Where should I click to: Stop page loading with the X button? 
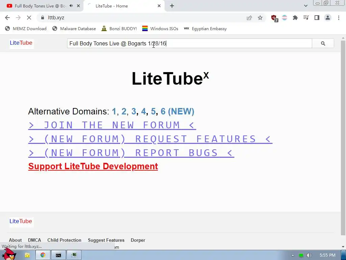pos(29,18)
